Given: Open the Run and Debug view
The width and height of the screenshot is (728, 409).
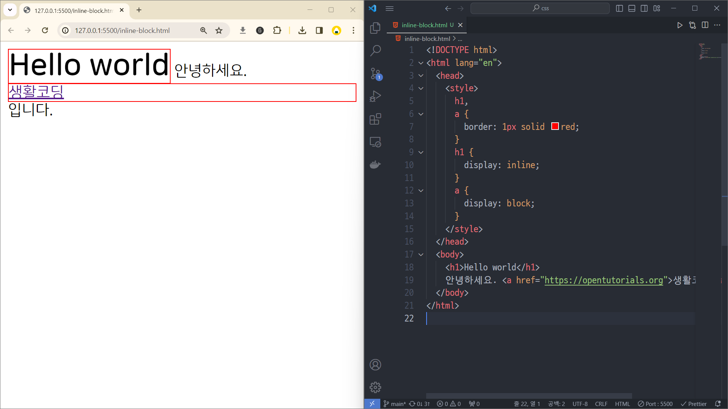Looking at the screenshot, I should 375,96.
